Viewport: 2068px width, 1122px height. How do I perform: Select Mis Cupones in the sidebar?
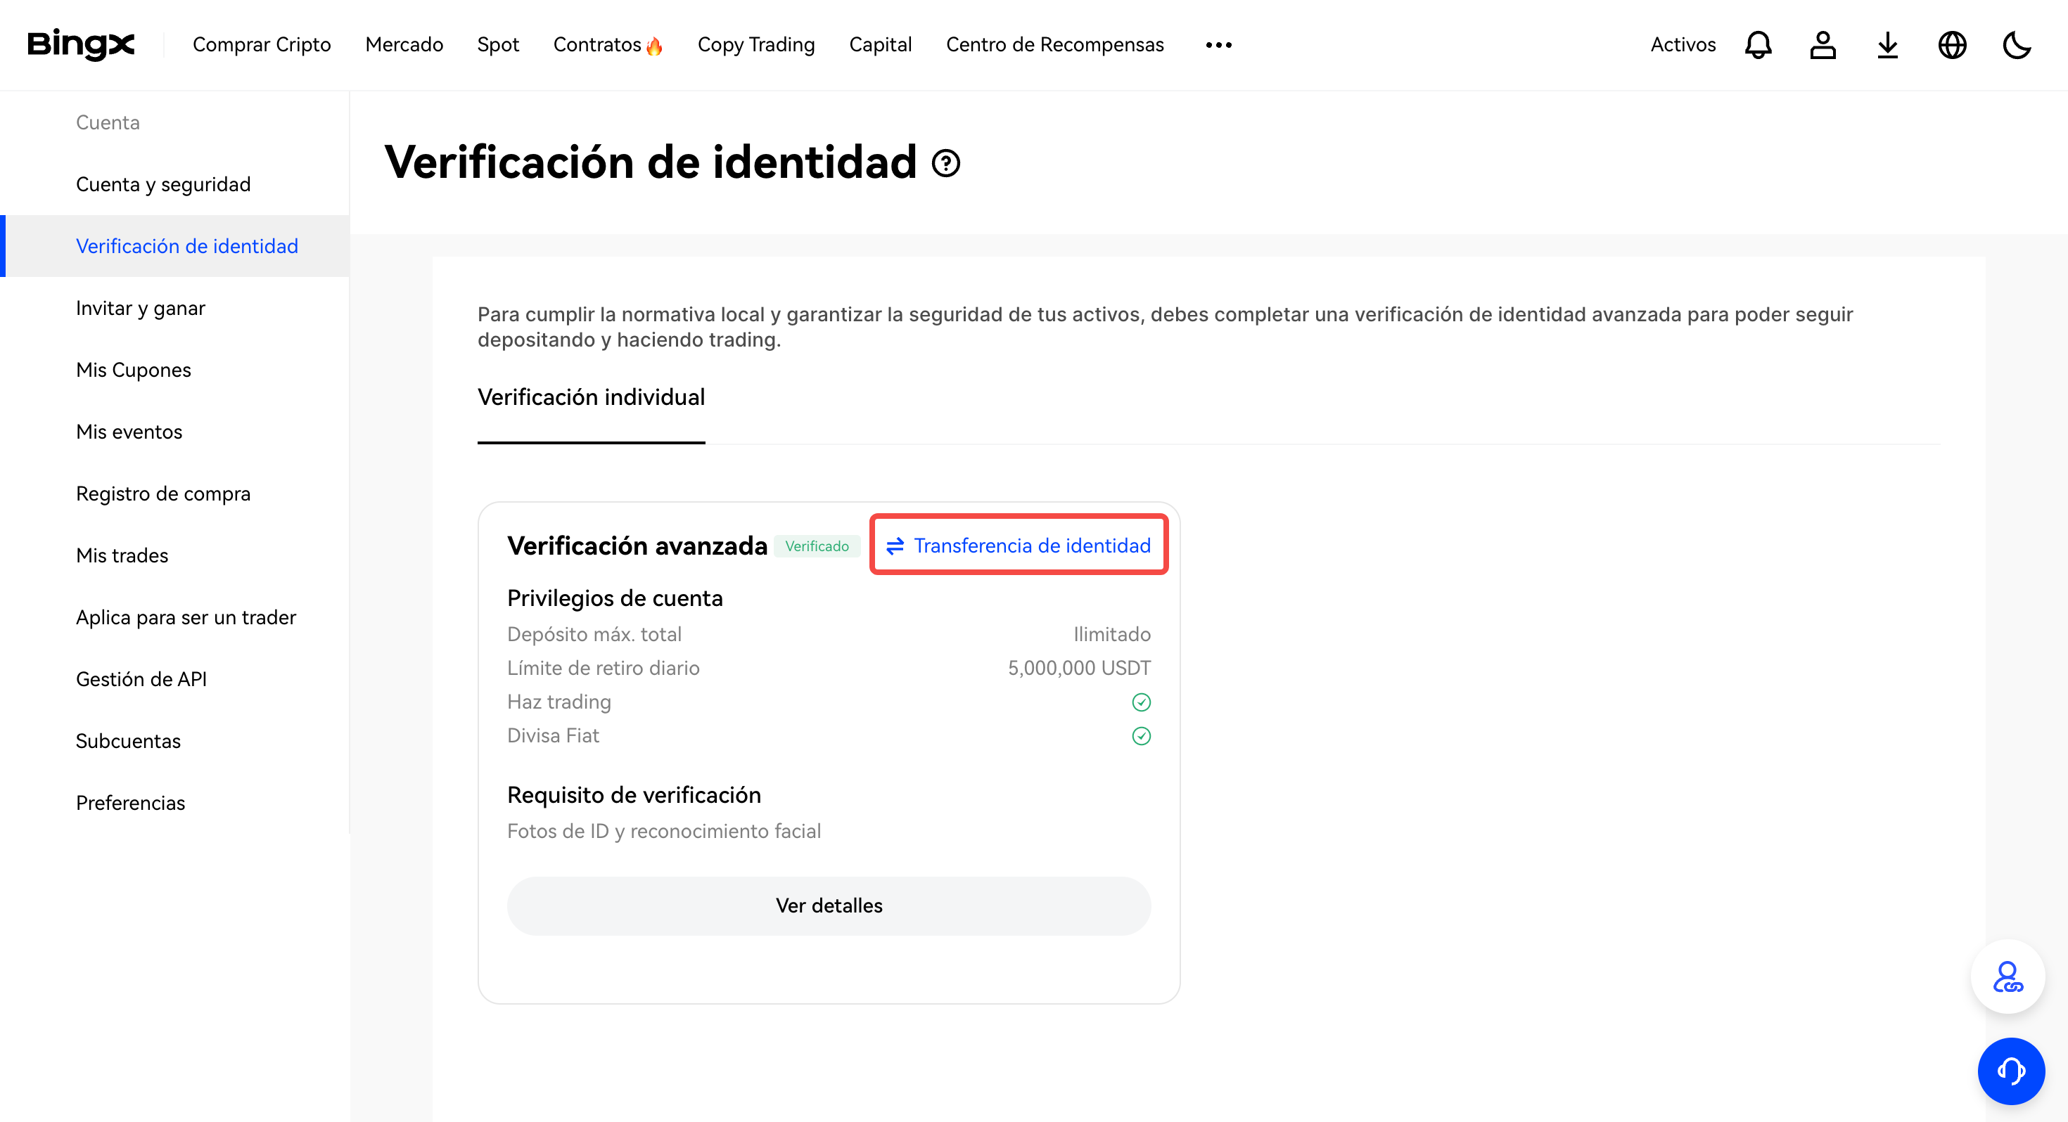tap(133, 369)
